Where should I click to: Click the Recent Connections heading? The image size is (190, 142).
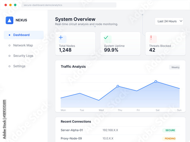pyautogui.click(x=76, y=122)
